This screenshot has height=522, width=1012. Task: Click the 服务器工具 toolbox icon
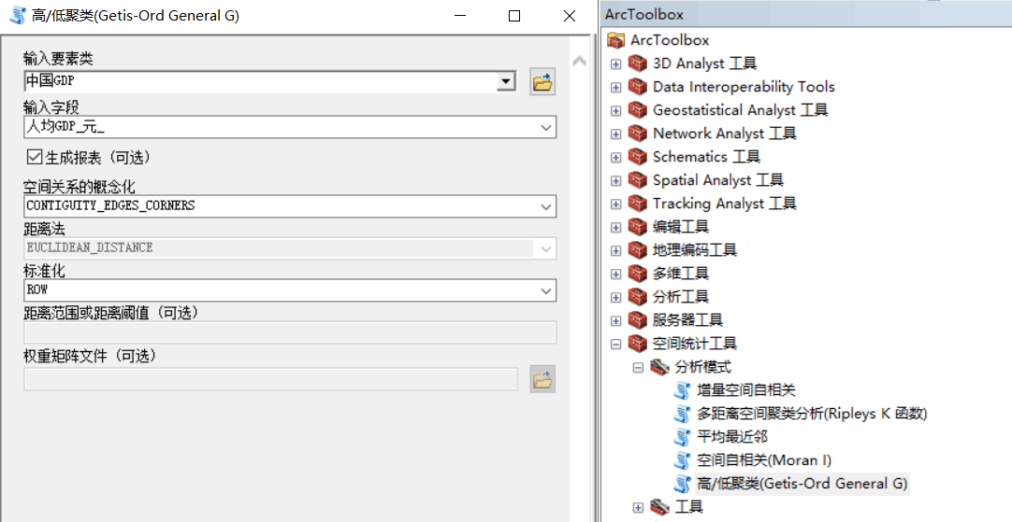pyautogui.click(x=638, y=320)
